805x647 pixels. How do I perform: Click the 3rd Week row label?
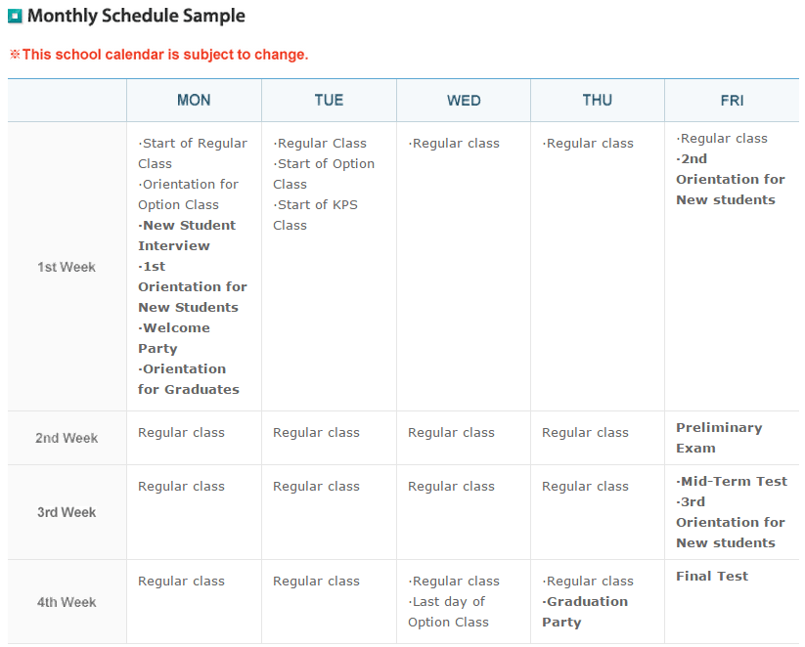click(x=67, y=512)
